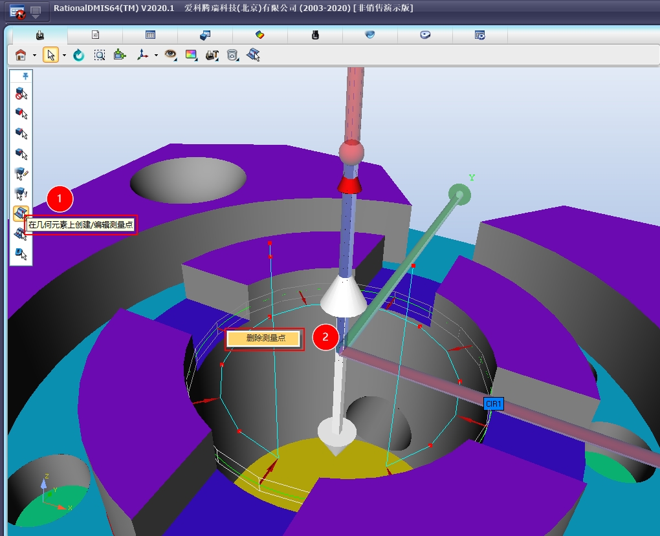Select the CAD pick with pencil tool

[21, 173]
